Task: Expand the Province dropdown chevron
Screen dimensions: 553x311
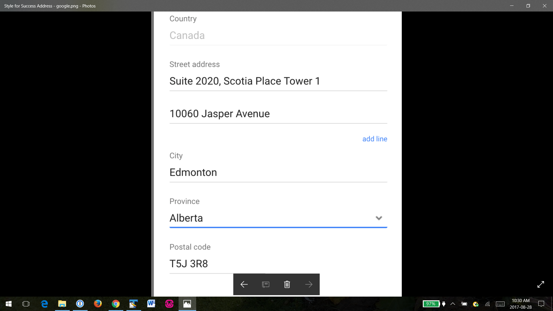Action: point(379,218)
